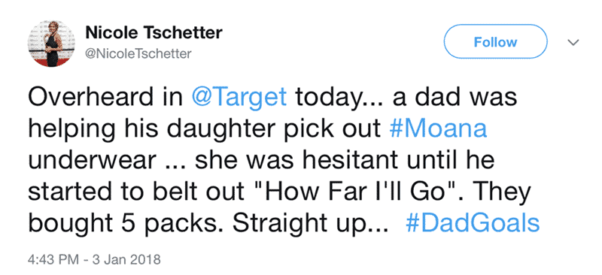The image size is (602, 275).
Task: Click the word "today..." after @Target
Action: 340,98
